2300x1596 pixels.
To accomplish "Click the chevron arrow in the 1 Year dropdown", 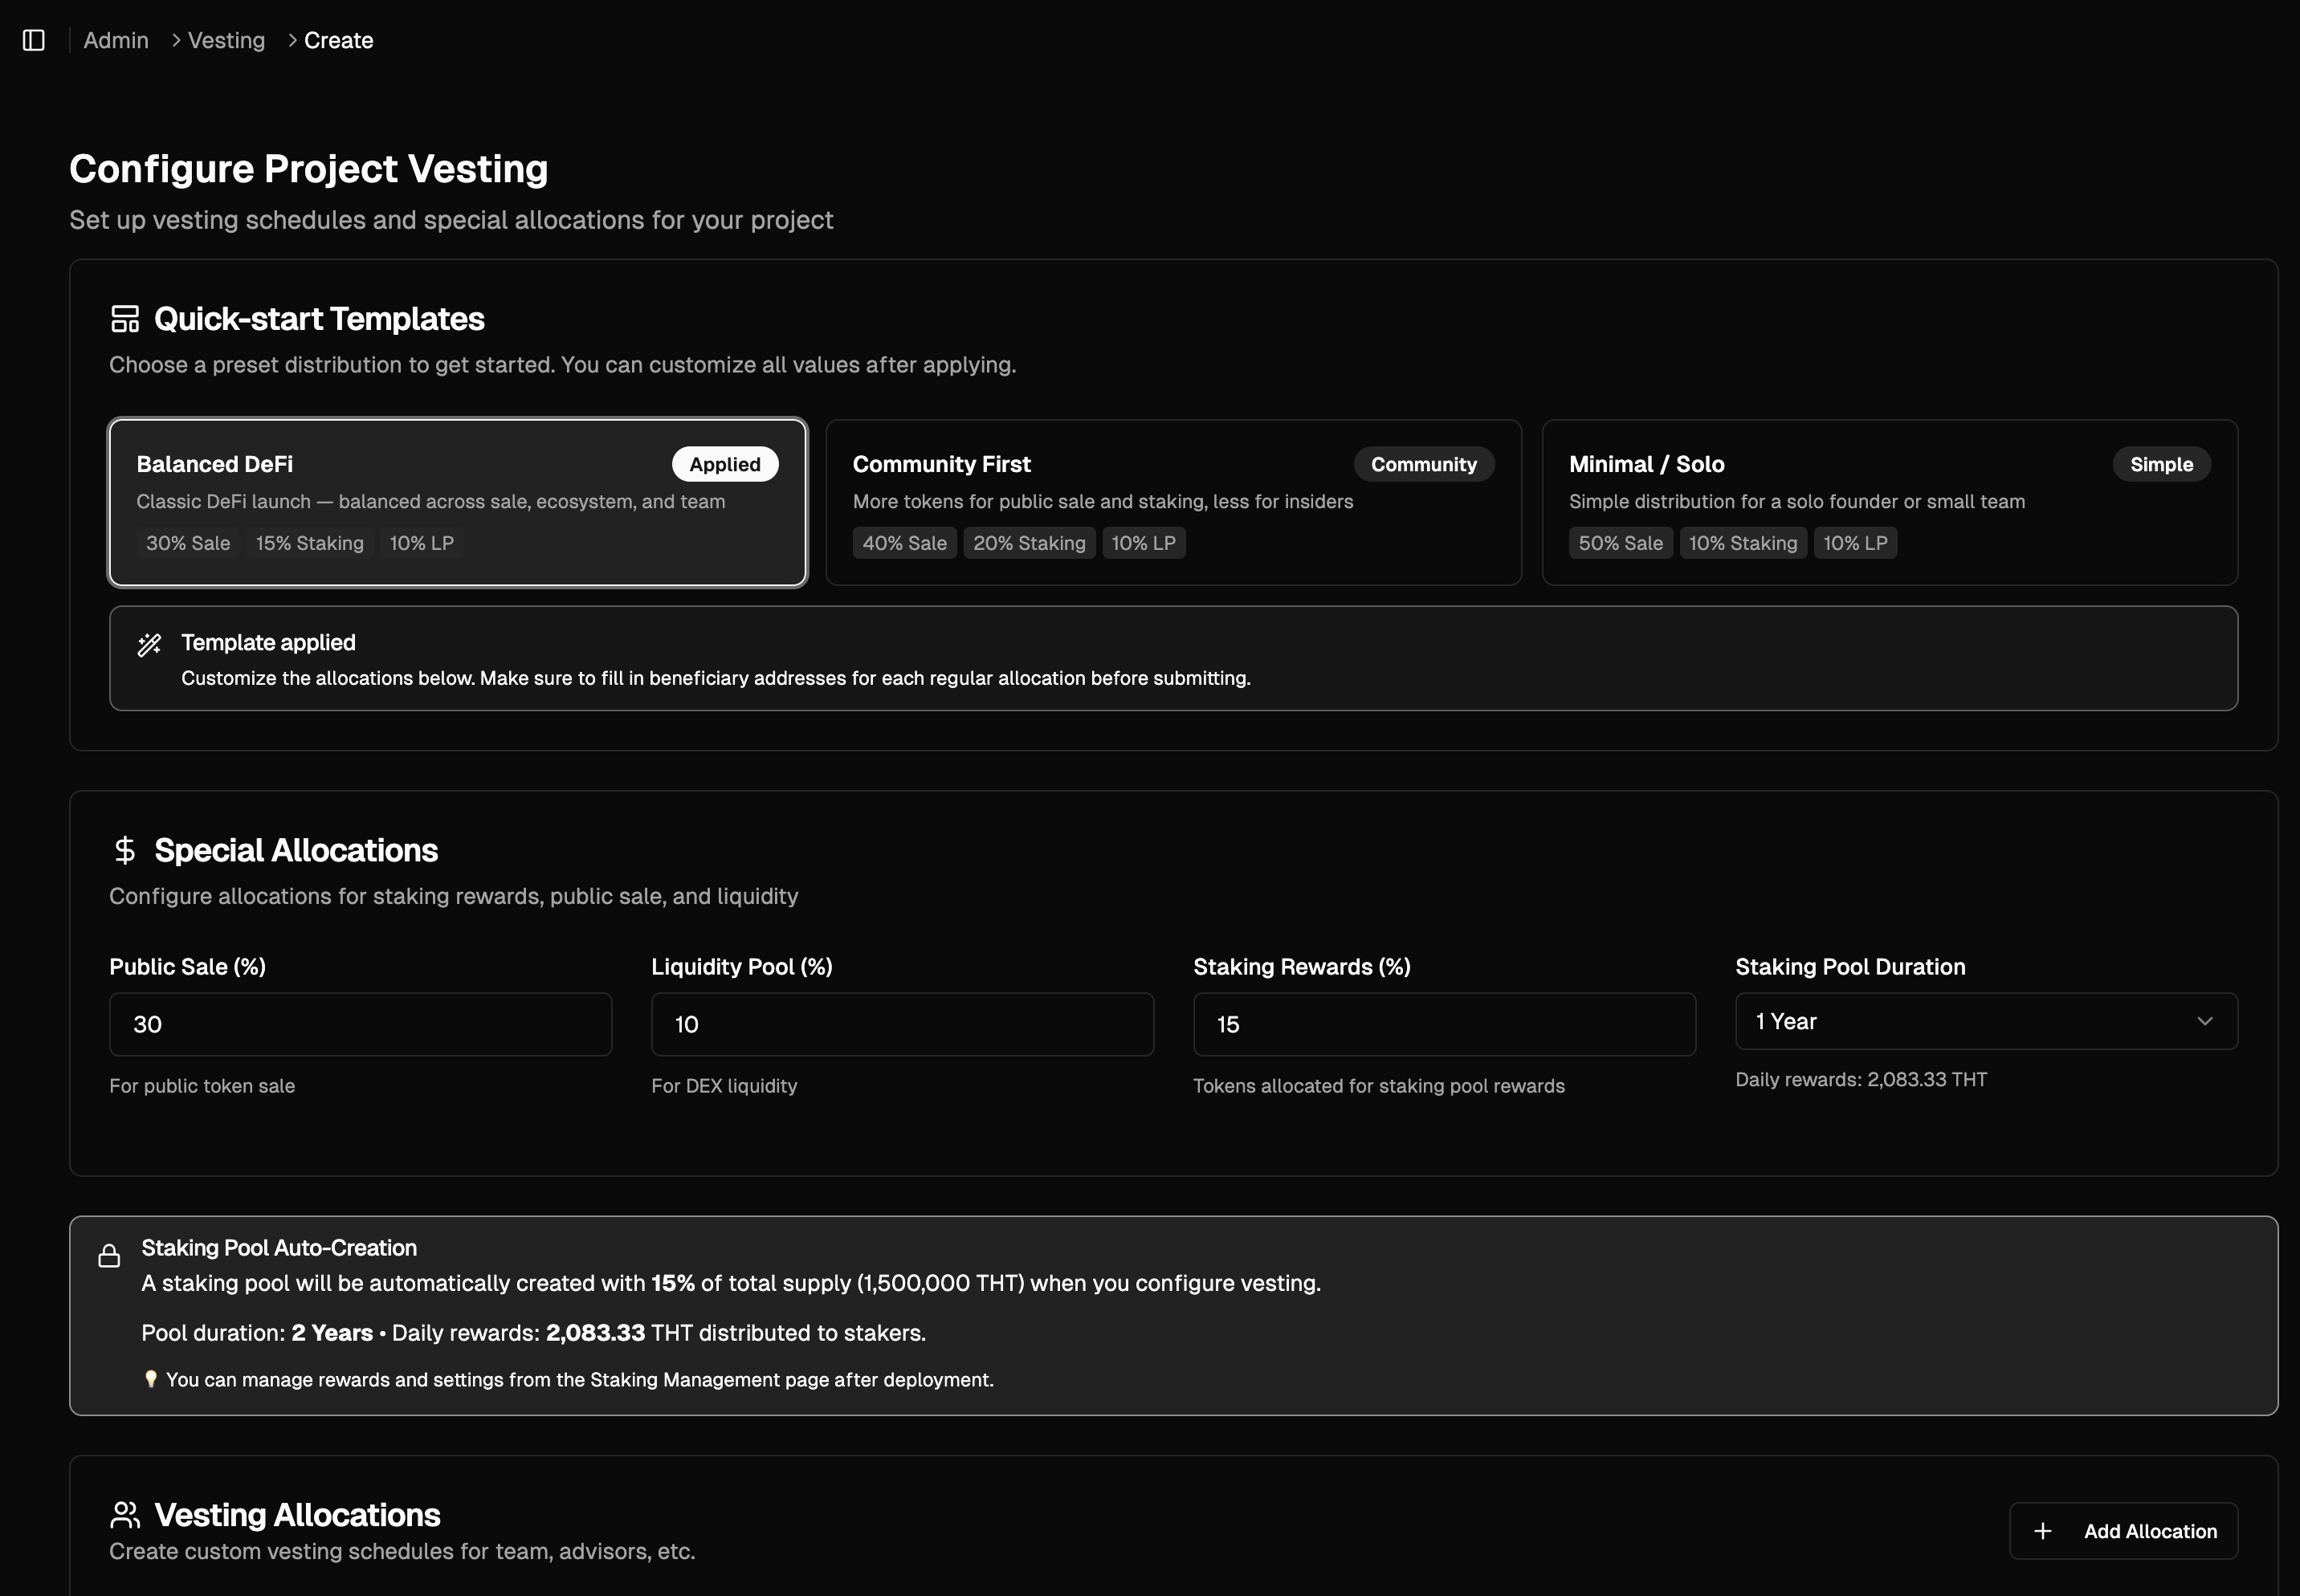I will tap(2204, 1021).
